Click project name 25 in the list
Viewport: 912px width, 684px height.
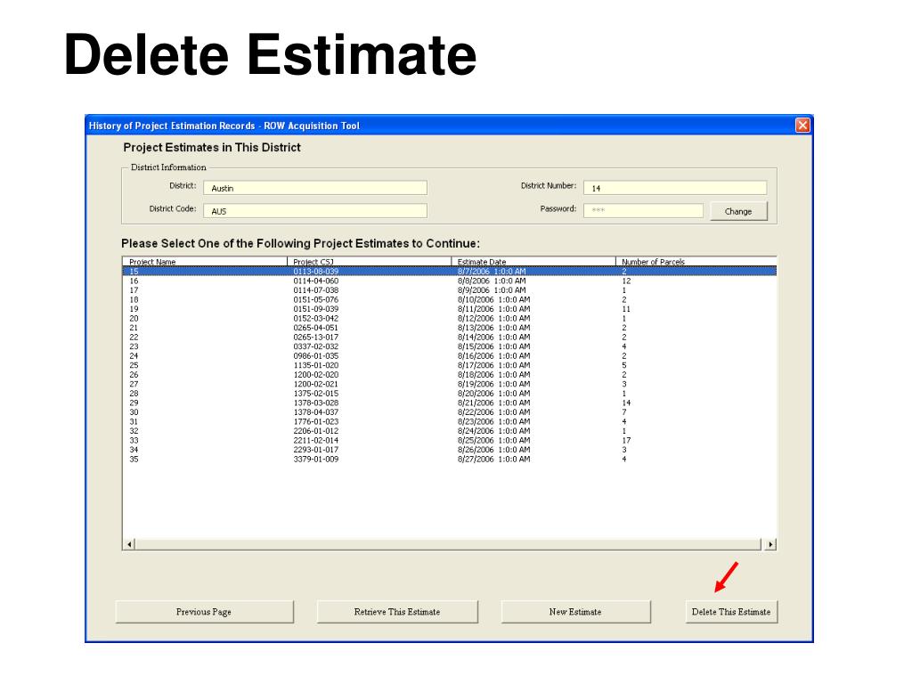[x=134, y=365]
